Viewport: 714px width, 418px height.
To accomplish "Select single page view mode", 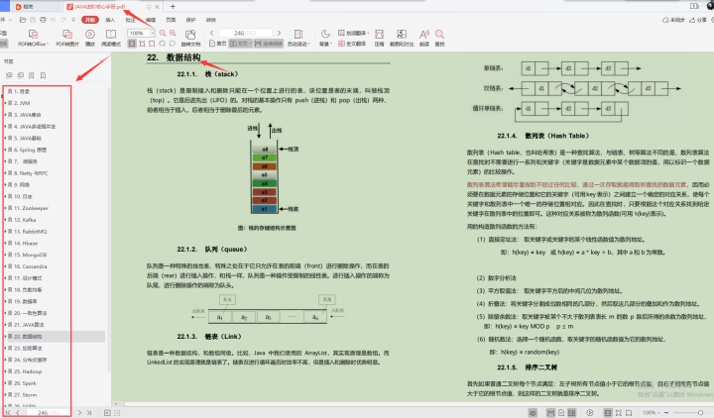I will (217, 44).
